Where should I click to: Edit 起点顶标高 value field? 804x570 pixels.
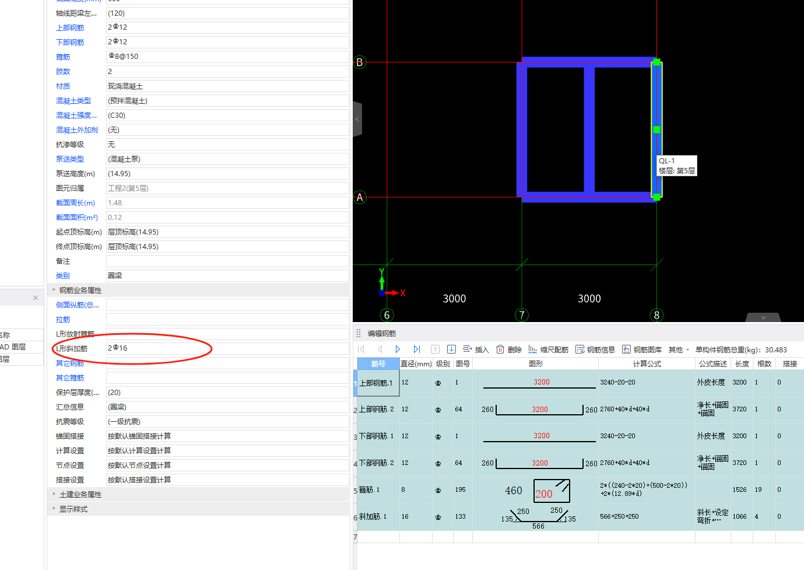coord(227,232)
